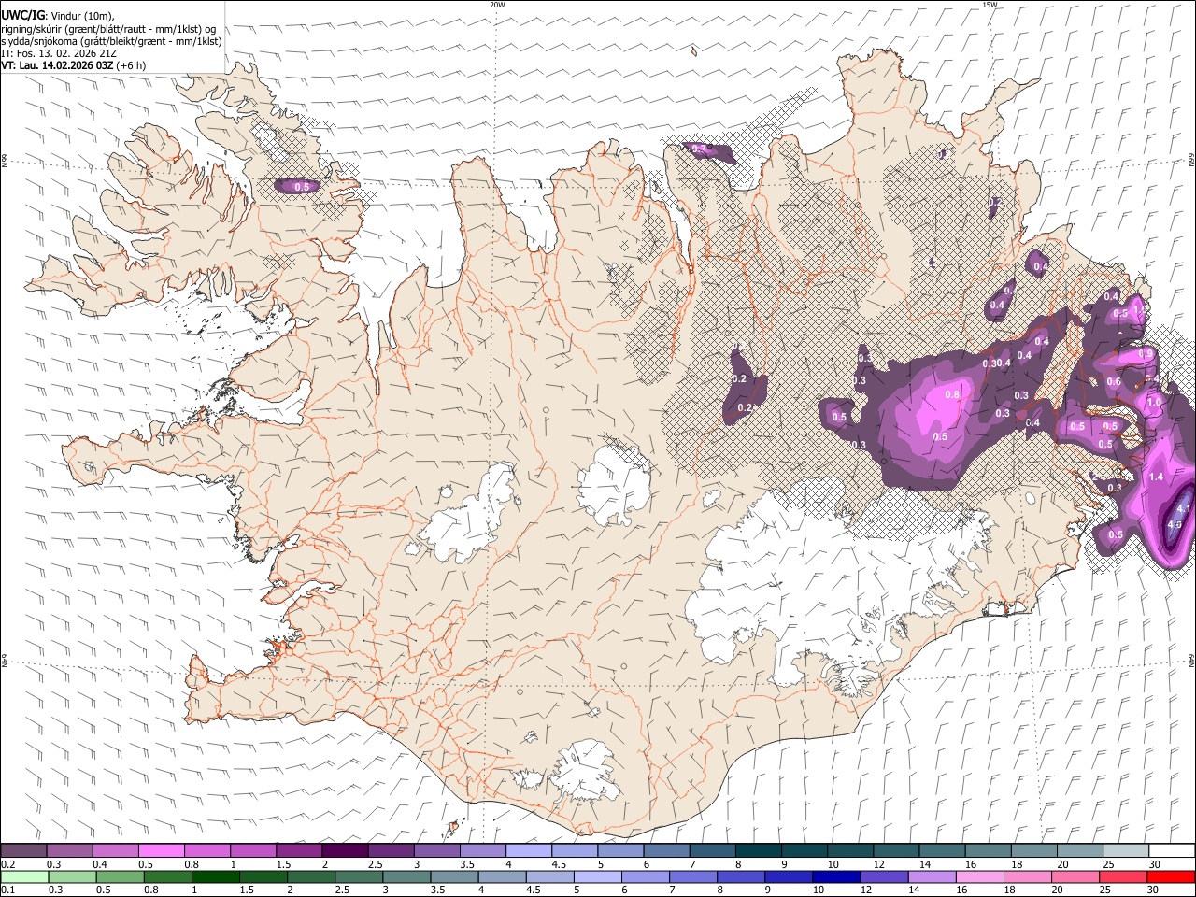Click the UWC/IG title text
Image resolution: width=1196 pixels, height=897 pixels.
click(22, 15)
